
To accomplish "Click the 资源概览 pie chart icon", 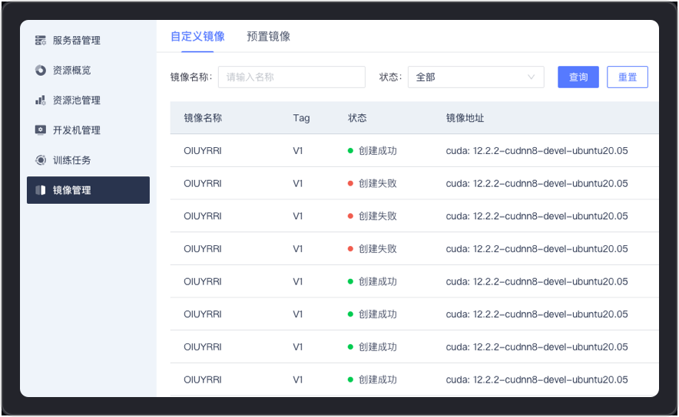I will [41, 71].
